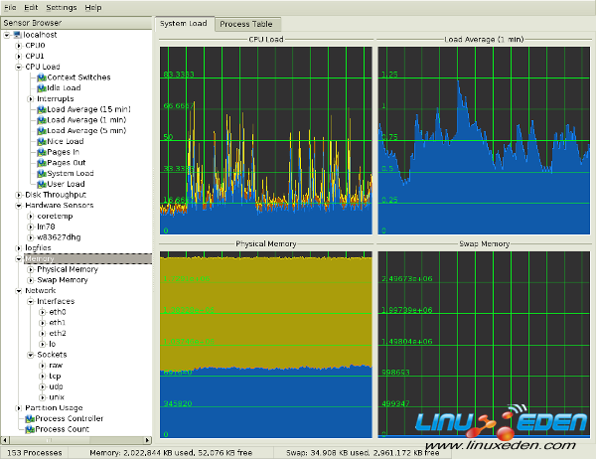Click the Physical Memory graph display
This screenshot has height=459, width=596.
(x=265, y=345)
